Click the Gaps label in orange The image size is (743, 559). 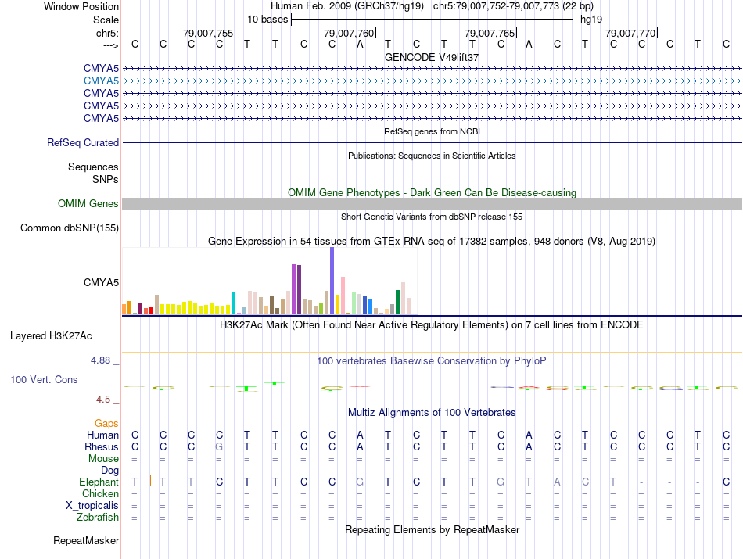(x=106, y=424)
